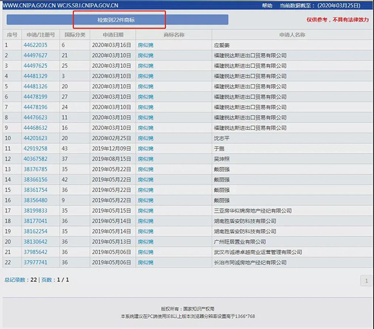Screen dimensions: 374x329
Task: Open registration number 44497627
Action: [x=35, y=55]
